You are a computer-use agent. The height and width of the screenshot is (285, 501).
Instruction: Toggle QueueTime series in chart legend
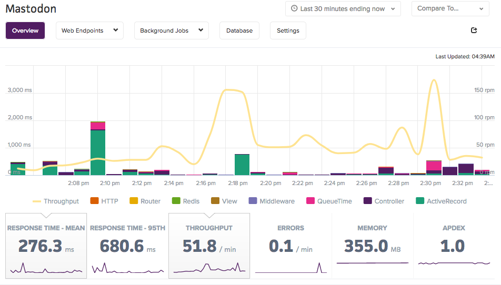coord(329,201)
